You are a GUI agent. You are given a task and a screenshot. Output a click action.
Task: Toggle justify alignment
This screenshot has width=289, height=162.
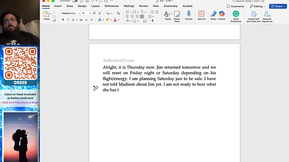tap(142, 16)
